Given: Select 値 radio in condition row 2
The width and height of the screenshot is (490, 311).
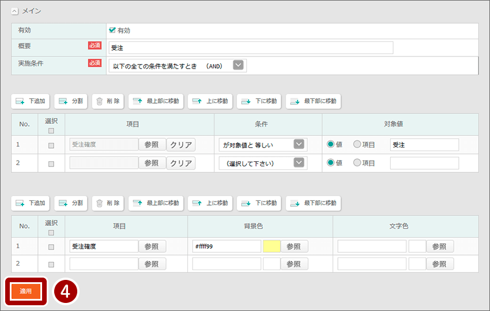Looking at the screenshot, I should click(x=331, y=162).
